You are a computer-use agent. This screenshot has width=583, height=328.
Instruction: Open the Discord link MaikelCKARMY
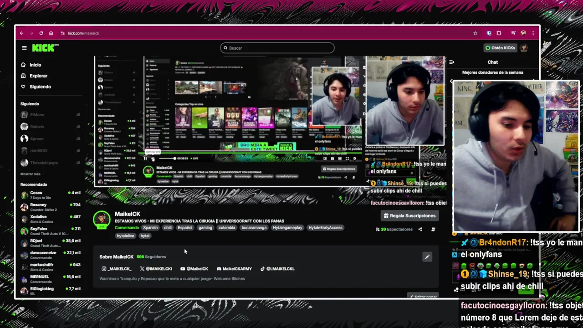point(234,269)
